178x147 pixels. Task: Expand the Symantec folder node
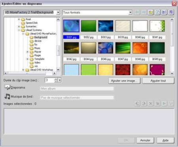[x=19, y=26]
